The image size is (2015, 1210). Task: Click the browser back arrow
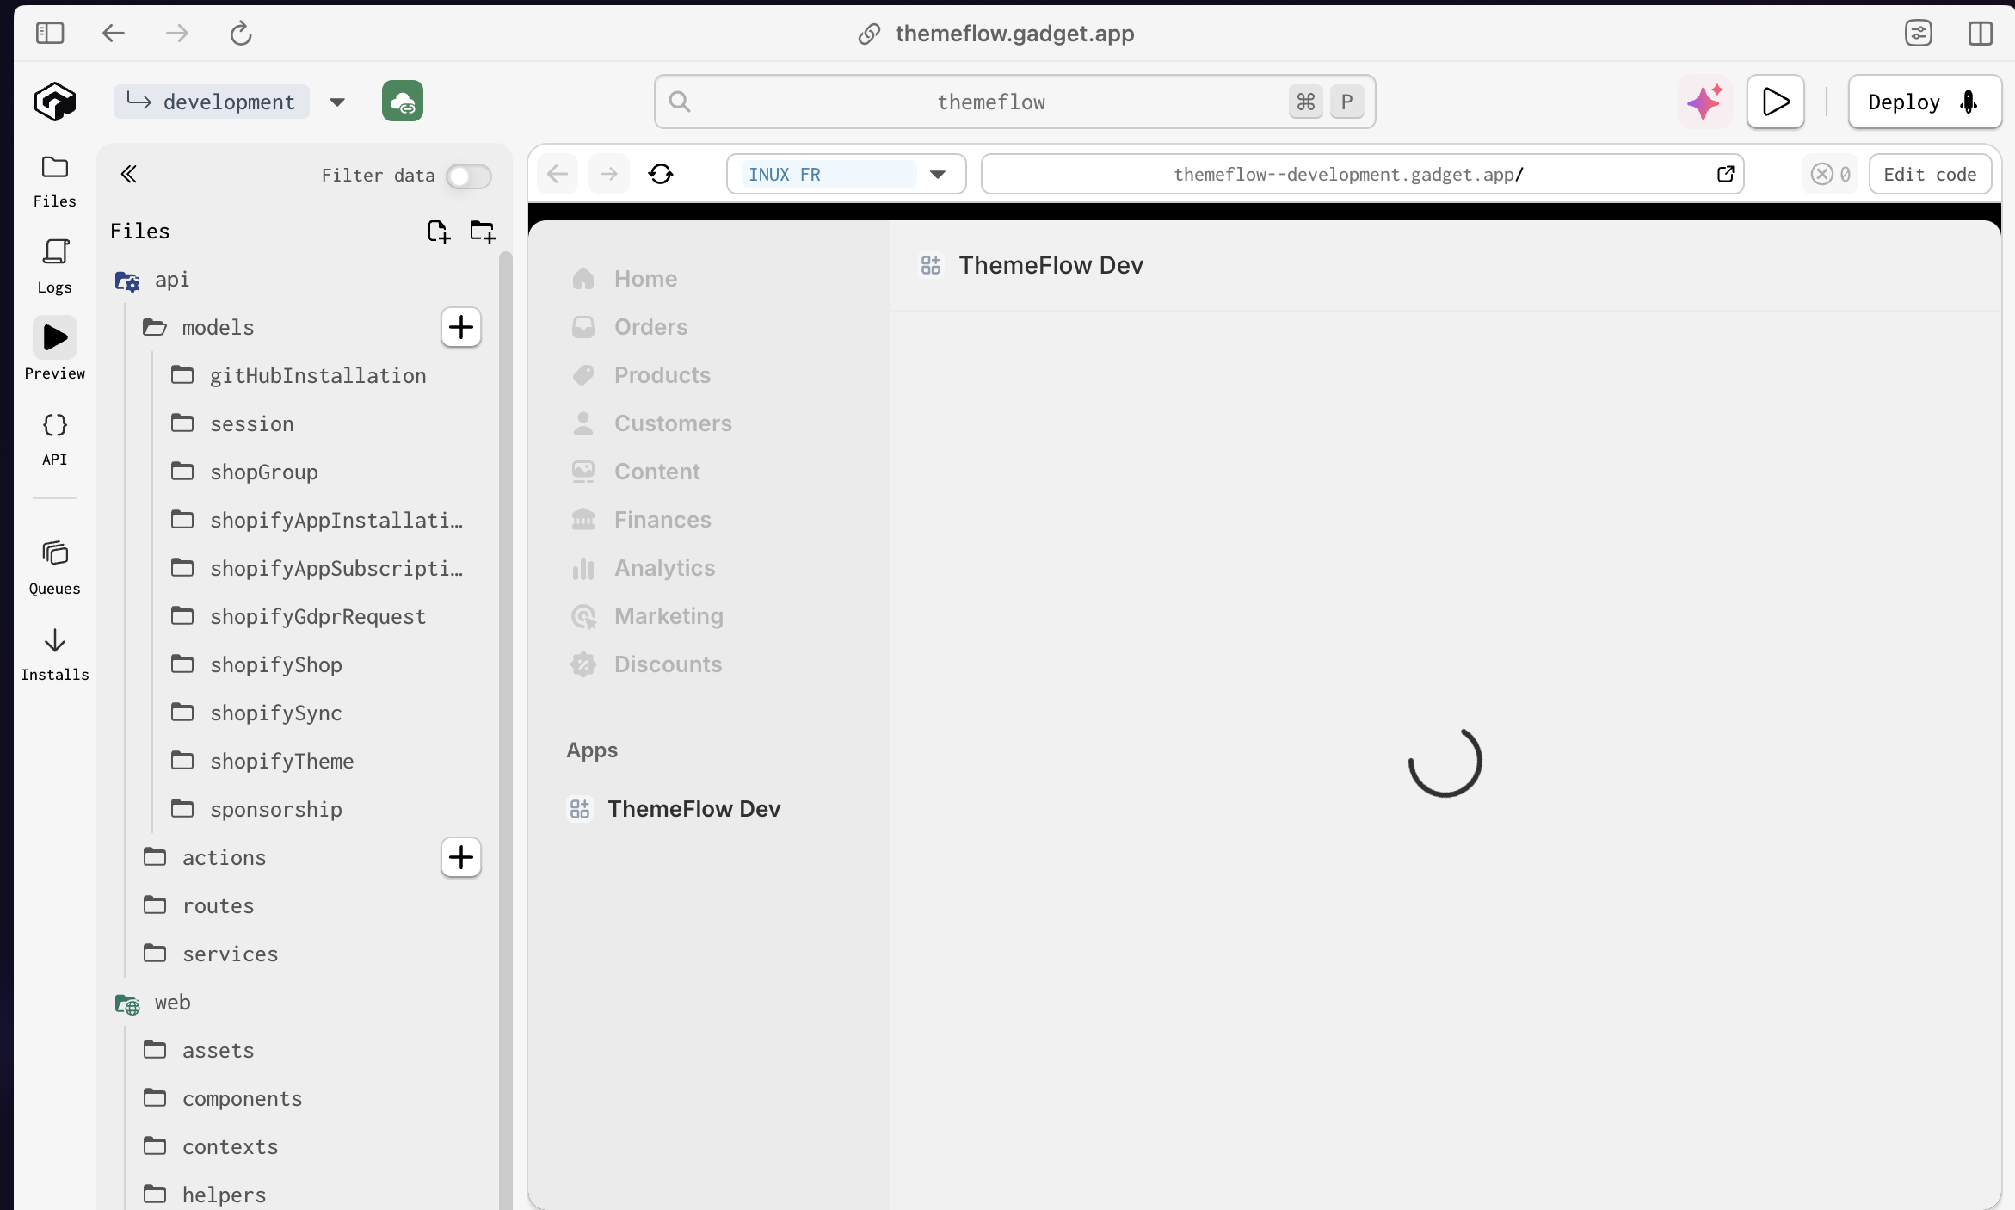114,33
